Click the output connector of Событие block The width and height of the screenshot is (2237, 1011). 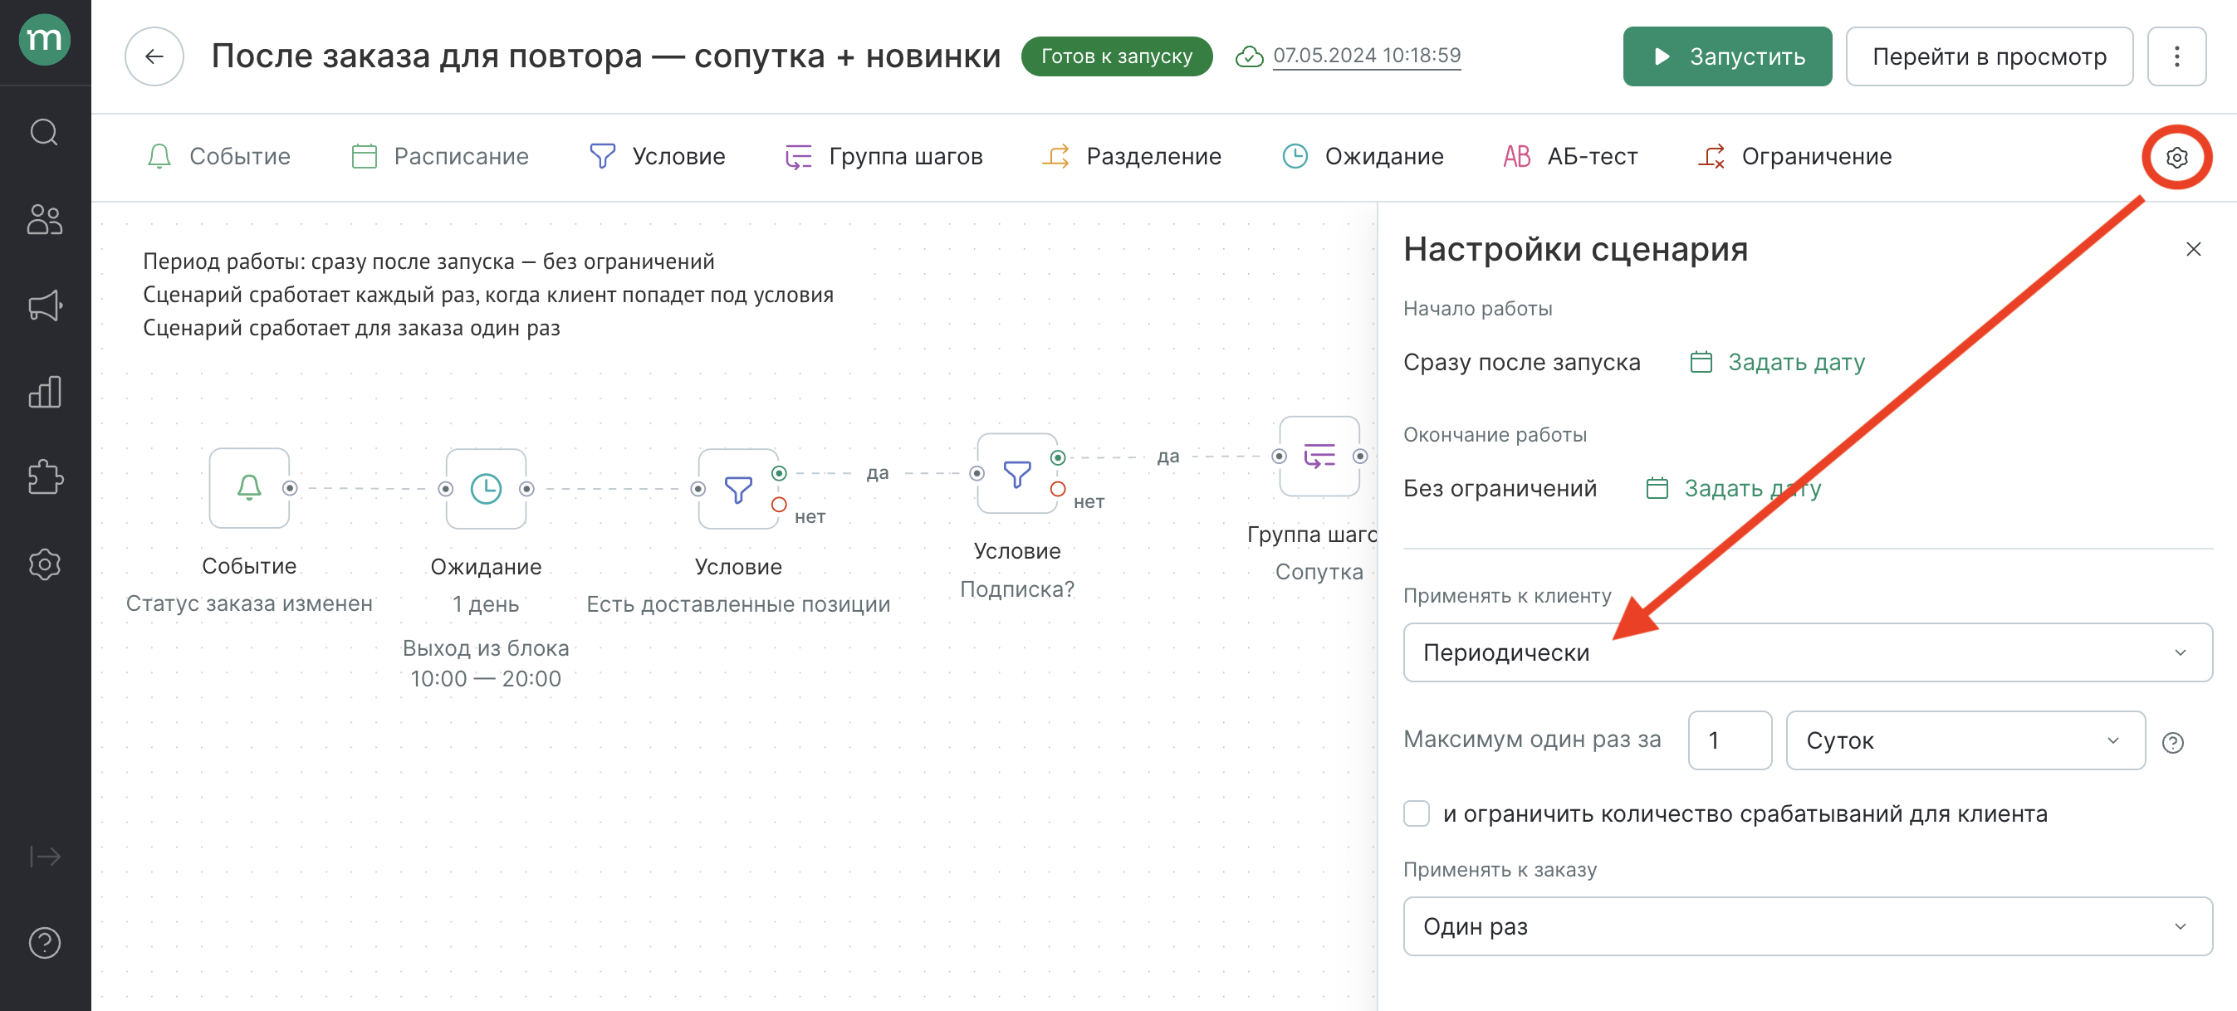click(290, 489)
